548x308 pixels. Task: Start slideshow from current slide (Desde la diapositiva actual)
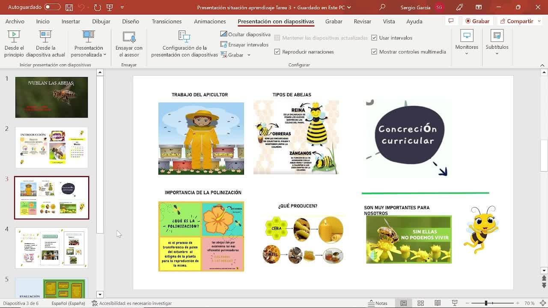click(45, 44)
